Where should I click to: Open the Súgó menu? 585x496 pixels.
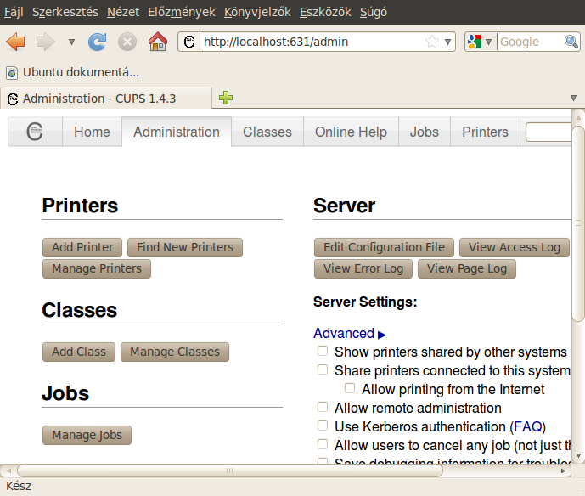374,12
